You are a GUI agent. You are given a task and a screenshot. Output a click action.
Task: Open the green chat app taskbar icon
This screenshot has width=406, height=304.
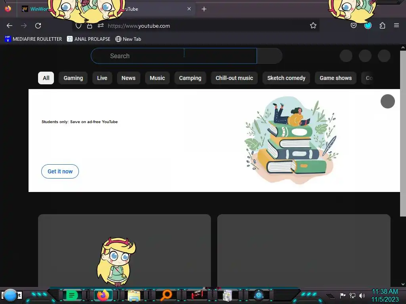(x=72, y=295)
